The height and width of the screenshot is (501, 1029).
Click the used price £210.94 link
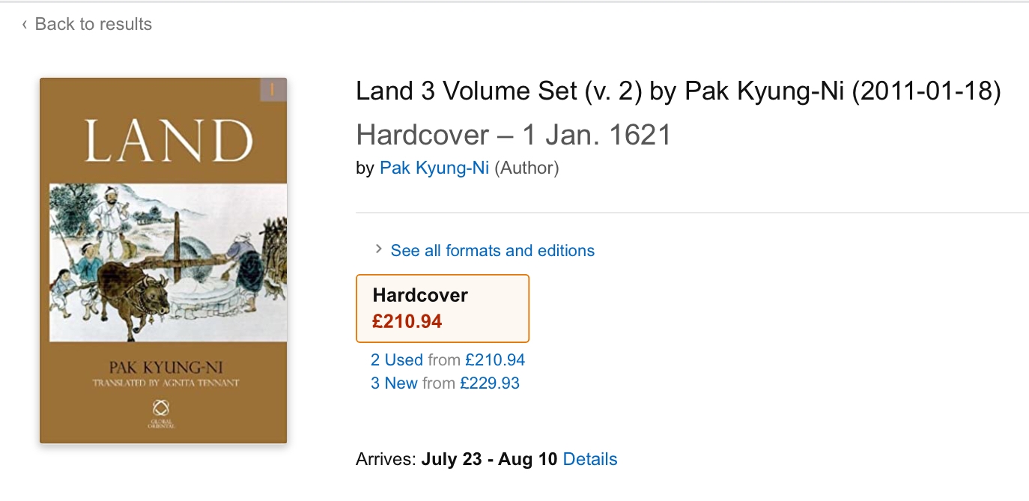[x=494, y=360]
